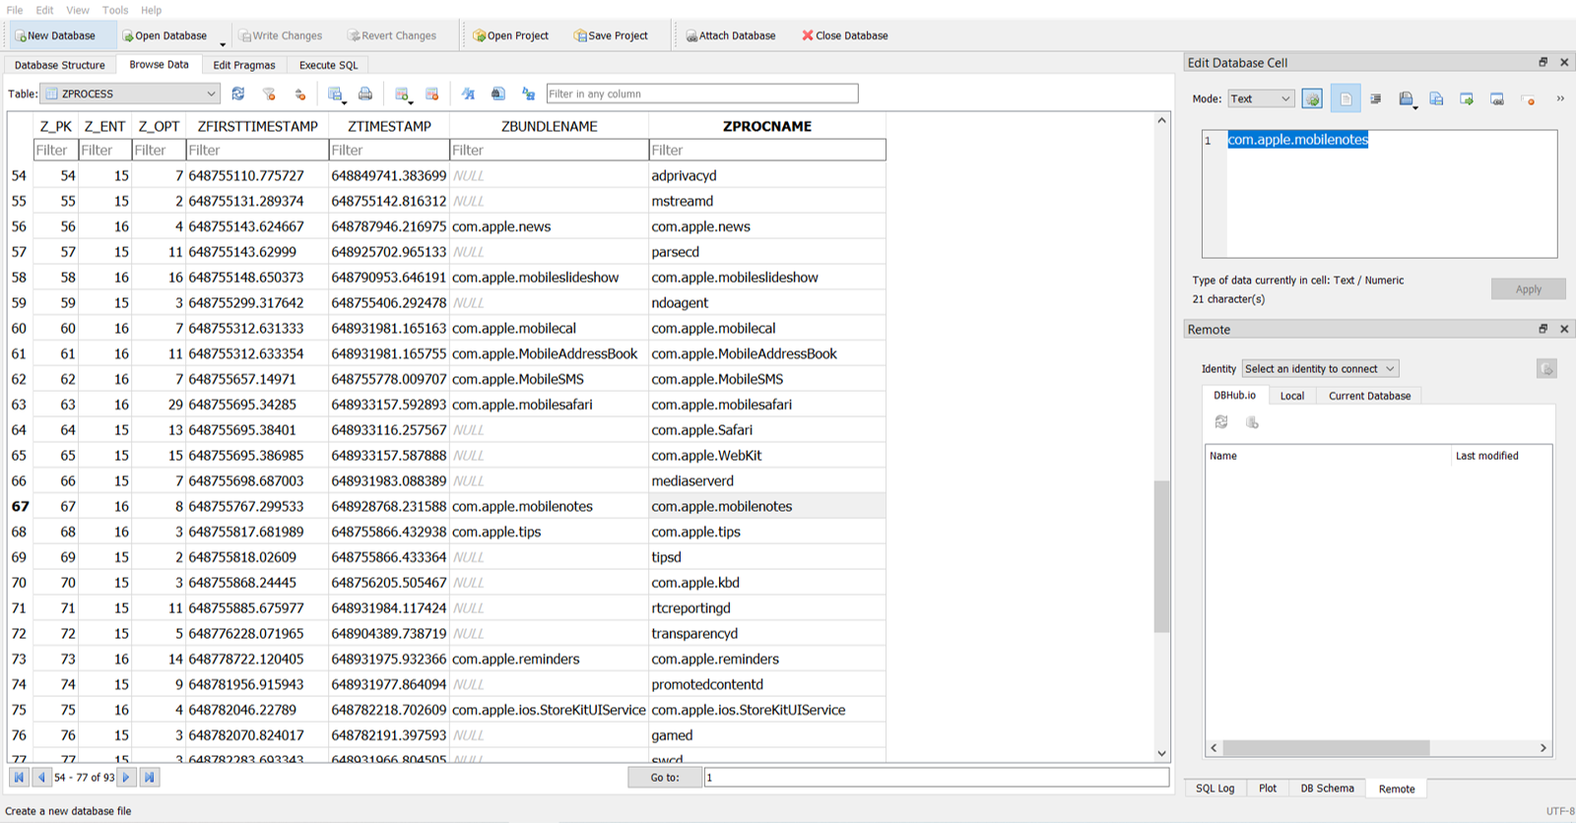Open the cell editor Mode dropdown
Screen dimensions: 1576x823
click(x=1261, y=98)
